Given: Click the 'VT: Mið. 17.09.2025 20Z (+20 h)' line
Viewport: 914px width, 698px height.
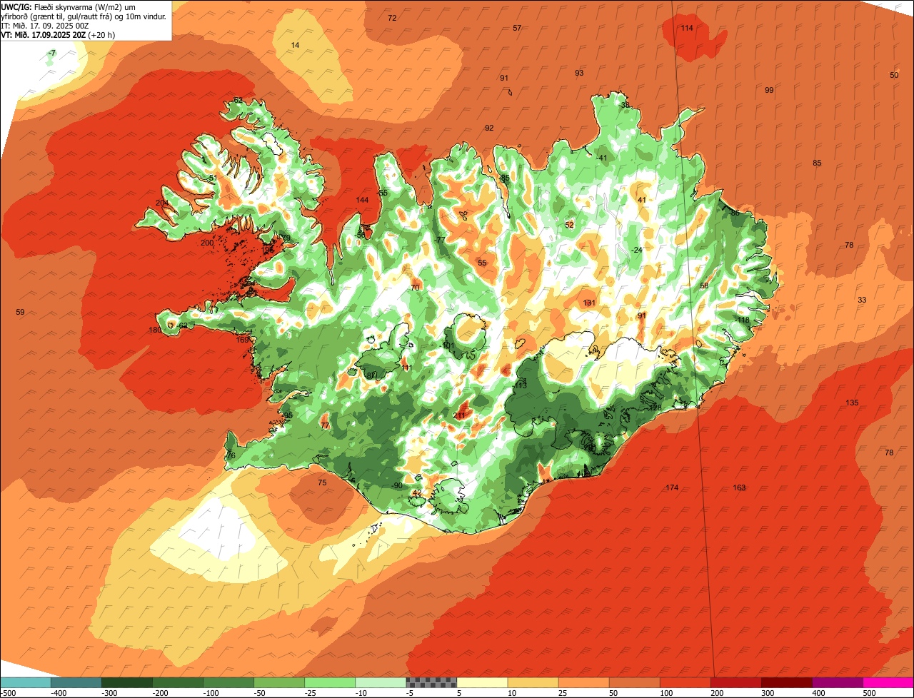Looking at the screenshot, I should coord(59,34).
